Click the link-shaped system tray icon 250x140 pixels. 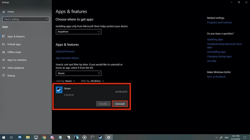tap(221, 137)
